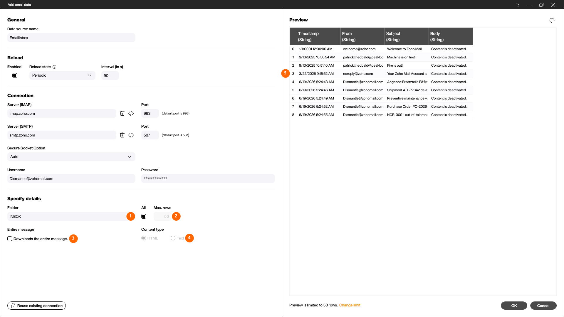Select the Body column header
The width and height of the screenshot is (564, 317).
pos(451,36)
